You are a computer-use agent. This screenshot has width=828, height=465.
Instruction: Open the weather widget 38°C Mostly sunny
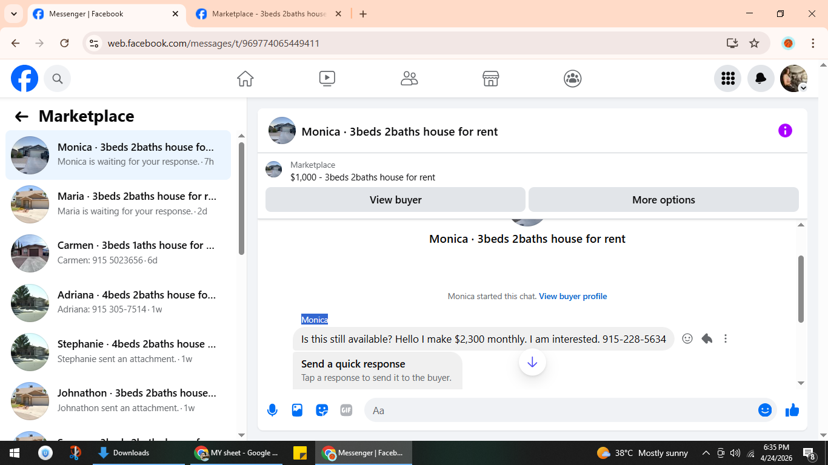(643, 453)
